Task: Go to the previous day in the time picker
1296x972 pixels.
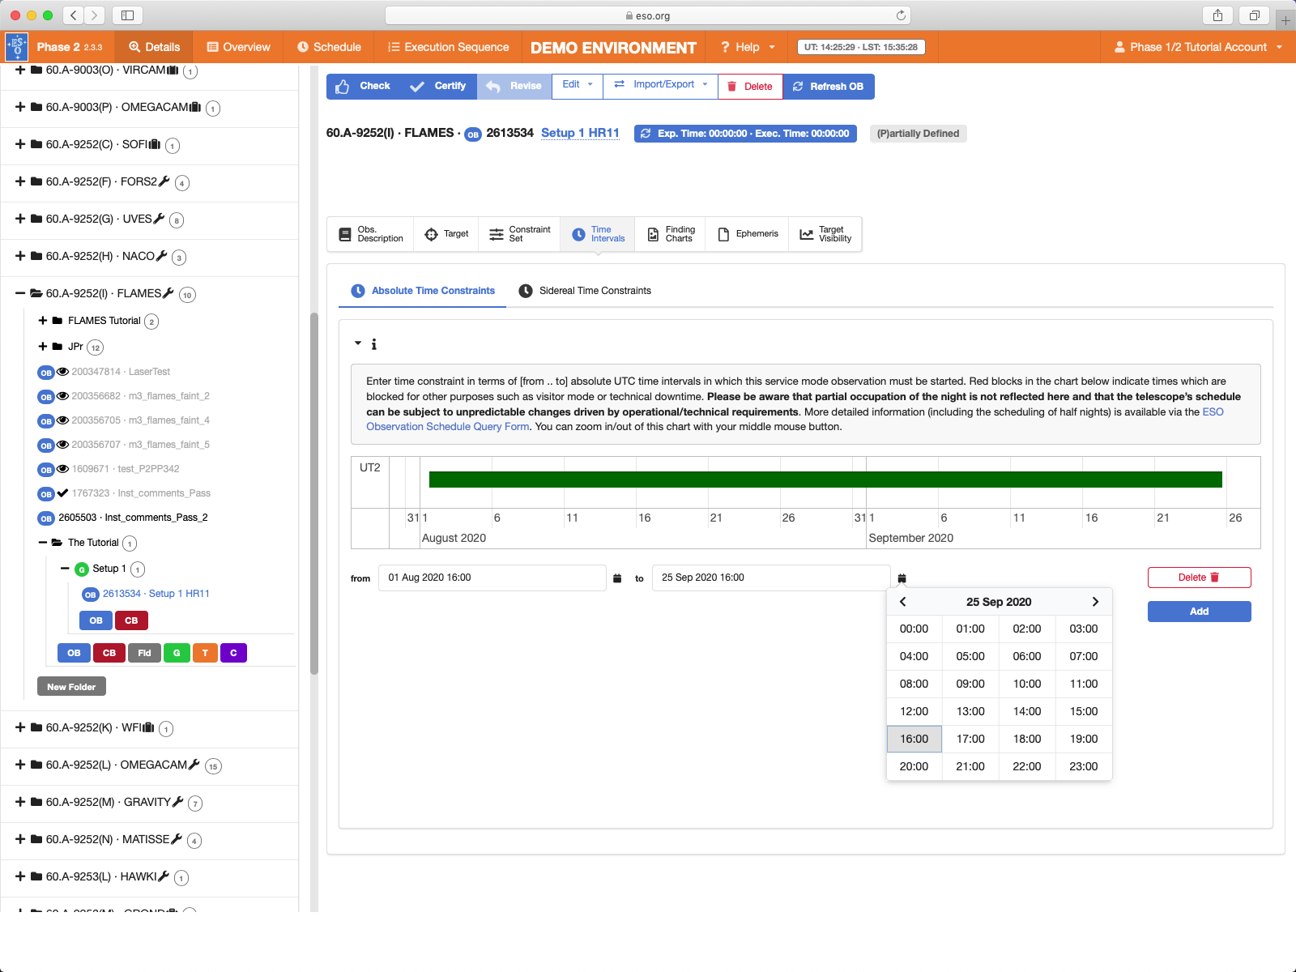Action: click(x=902, y=602)
